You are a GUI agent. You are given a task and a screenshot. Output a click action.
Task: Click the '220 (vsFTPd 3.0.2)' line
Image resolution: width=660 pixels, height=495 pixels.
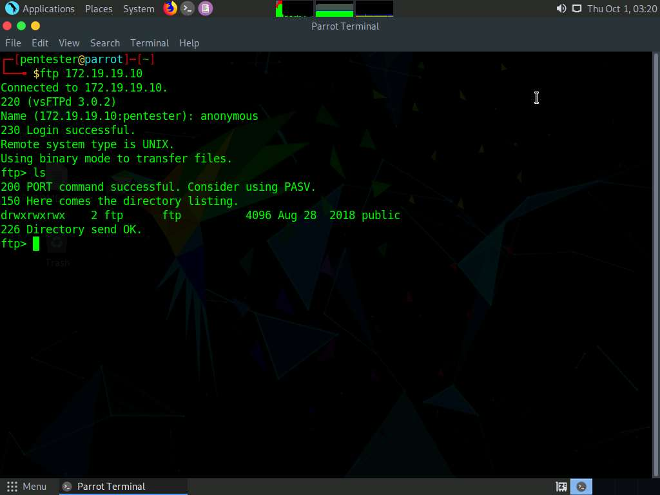58,102
